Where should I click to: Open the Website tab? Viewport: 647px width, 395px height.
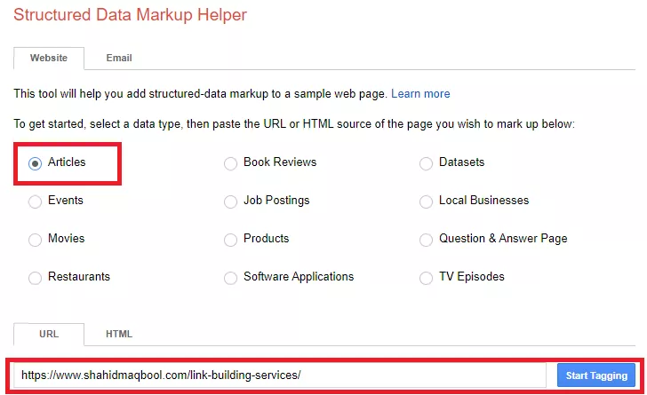(x=49, y=58)
